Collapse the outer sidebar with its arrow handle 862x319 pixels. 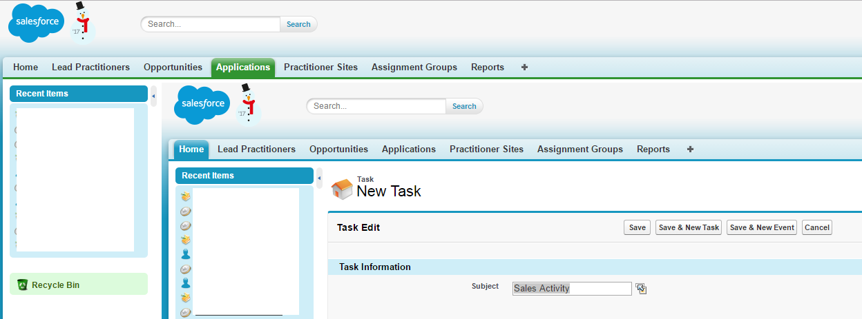pyautogui.click(x=153, y=96)
